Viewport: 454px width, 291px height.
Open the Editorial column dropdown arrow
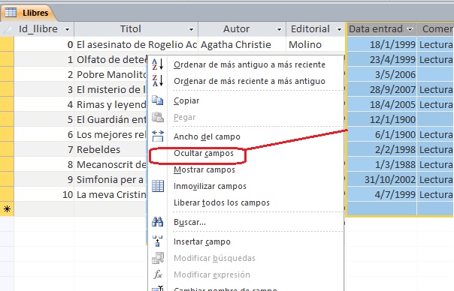click(339, 29)
